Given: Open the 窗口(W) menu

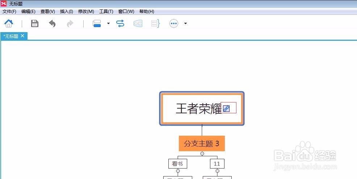Looking at the screenshot, I should tap(126, 11).
